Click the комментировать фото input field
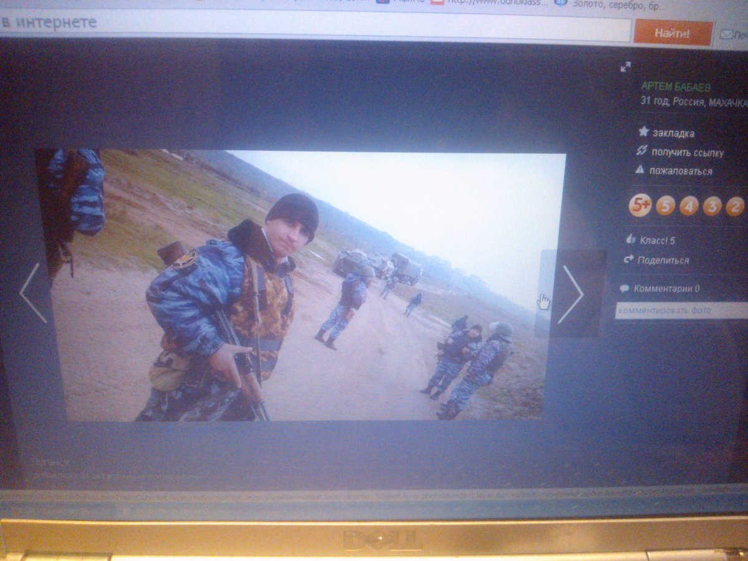This screenshot has height=561, width=748. (681, 310)
